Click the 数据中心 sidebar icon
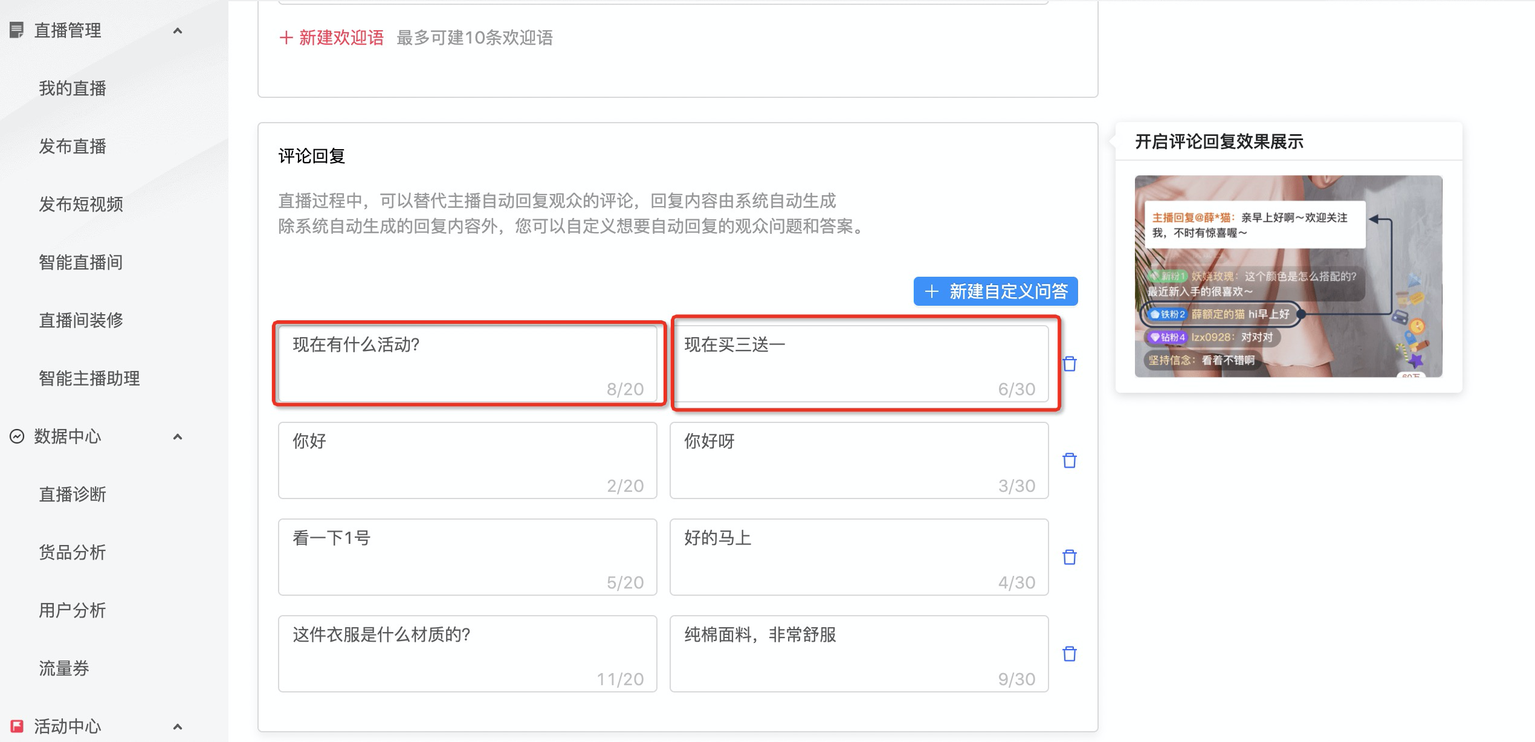The width and height of the screenshot is (1535, 742). [17, 436]
